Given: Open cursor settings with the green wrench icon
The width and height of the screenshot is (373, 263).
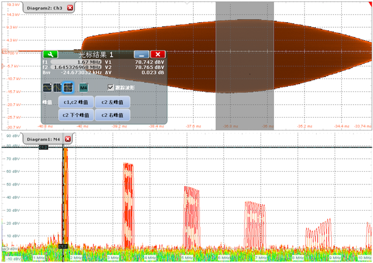Looking at the screenshot, I should (50, 55).
